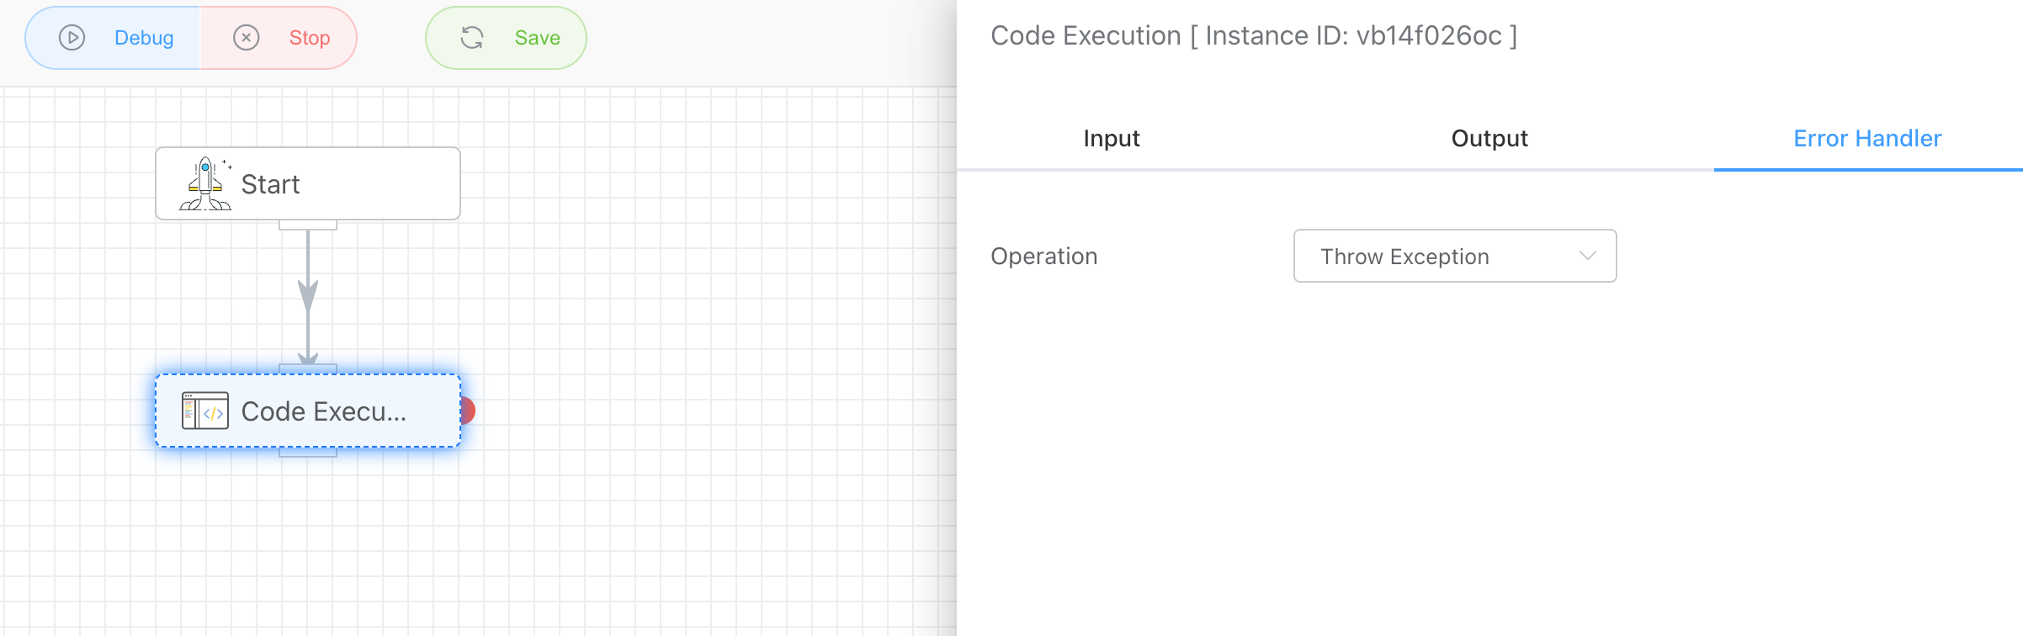
Task: Click the arrow connecting Start to Code Execution
Action: point(308,294)
